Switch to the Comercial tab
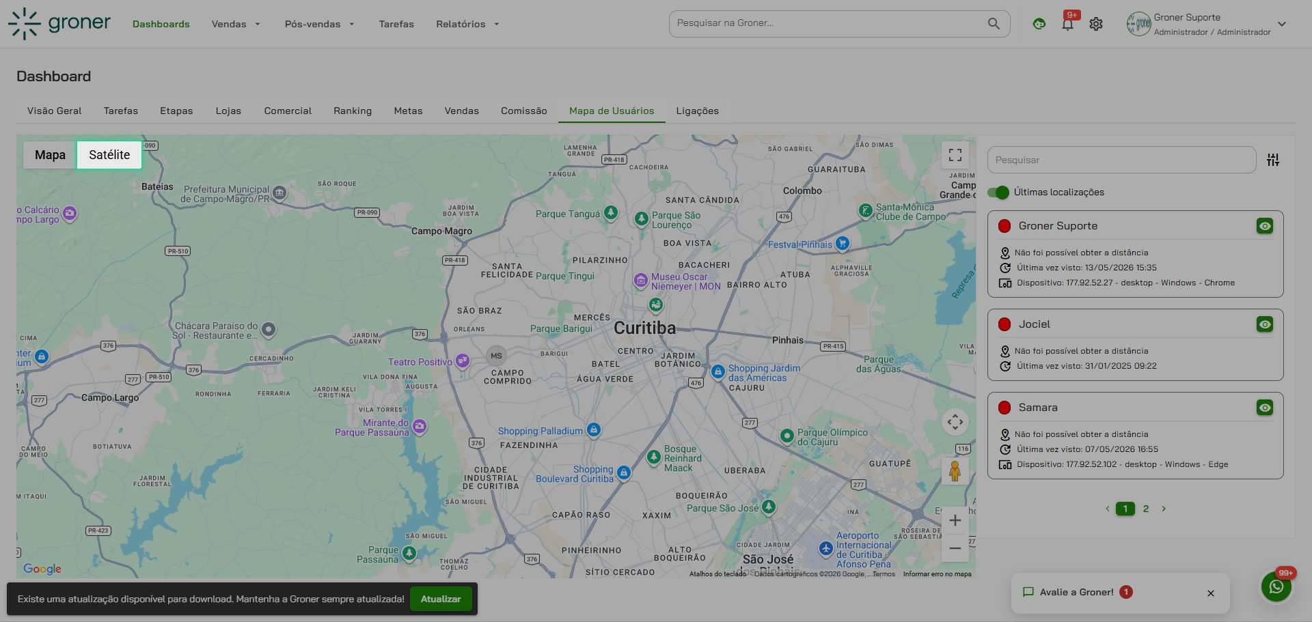 point(288,111)
